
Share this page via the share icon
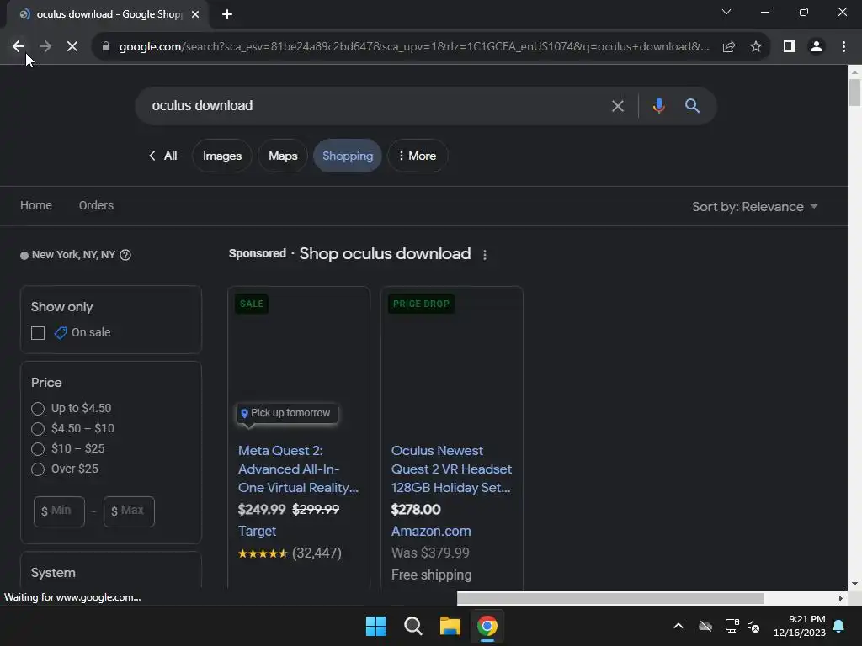(x=729, y=47)
